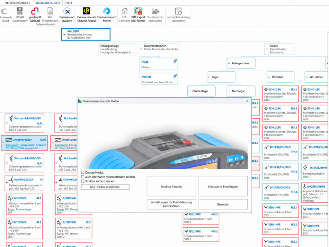The width and height of the screenshot is (329, 247).
Task: Select Sich.LastSch.D02/3/25 Q.04 node
Action: click(24, 163)
